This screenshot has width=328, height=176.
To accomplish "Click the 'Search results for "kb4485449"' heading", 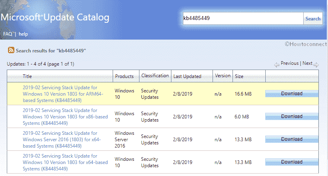I will click(51, 51).
